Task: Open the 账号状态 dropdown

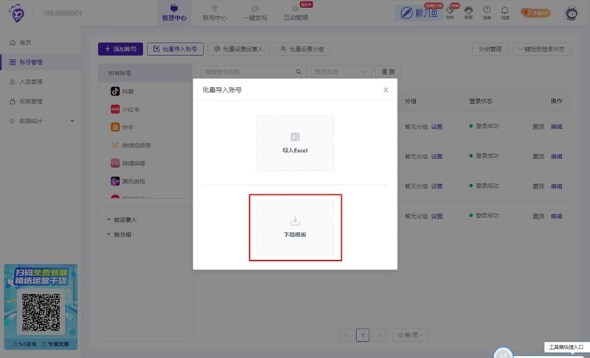Action: 341,71
